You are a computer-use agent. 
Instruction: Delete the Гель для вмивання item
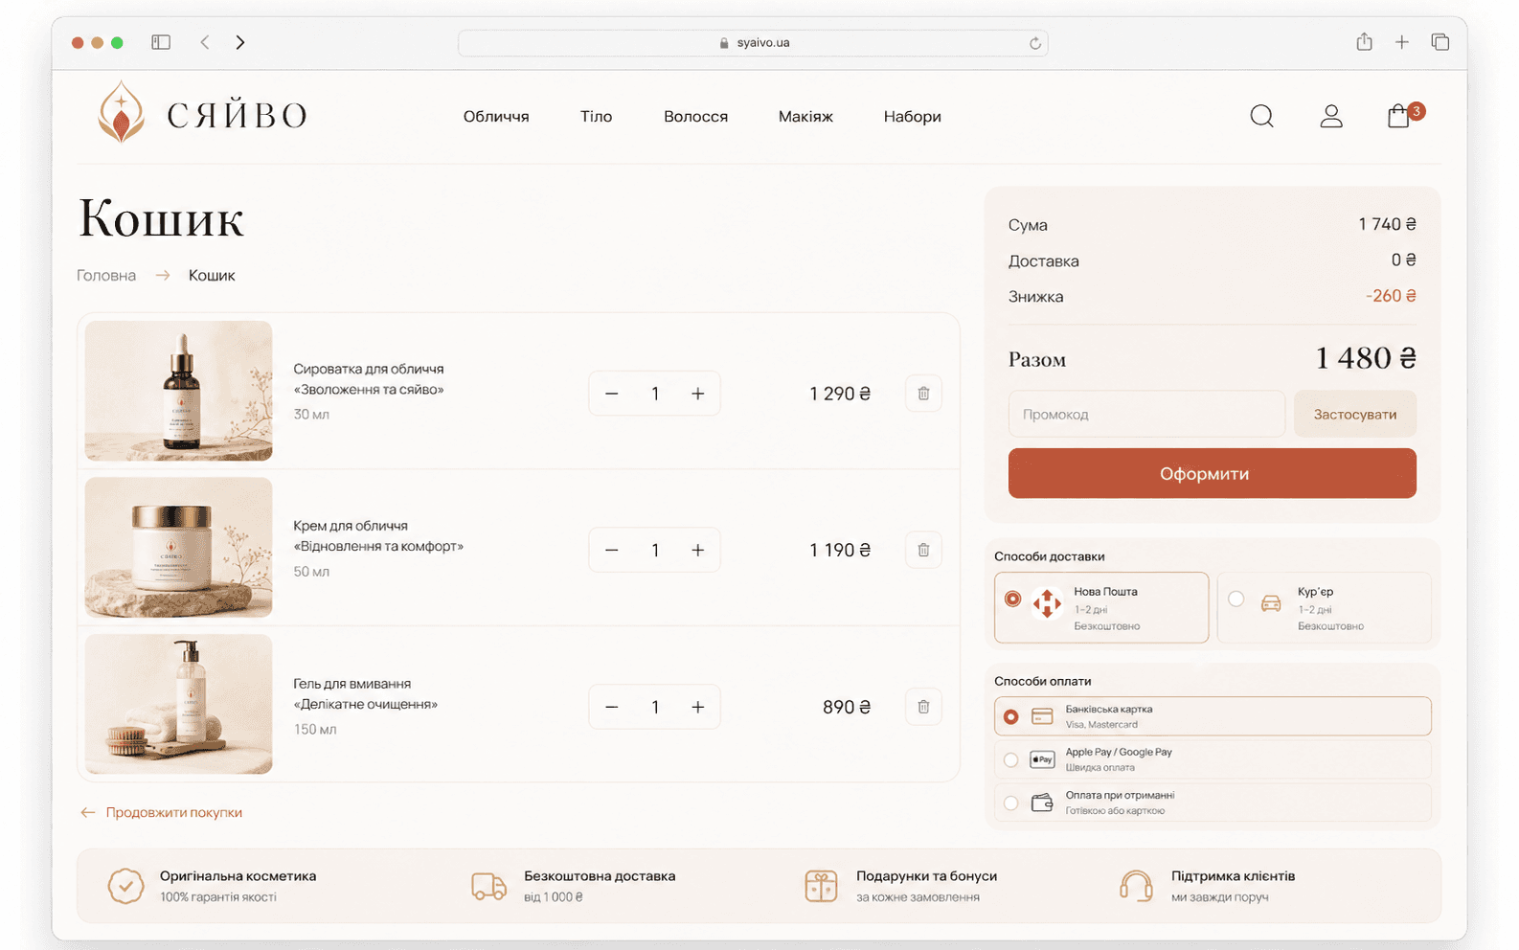[x=923, y=707]
